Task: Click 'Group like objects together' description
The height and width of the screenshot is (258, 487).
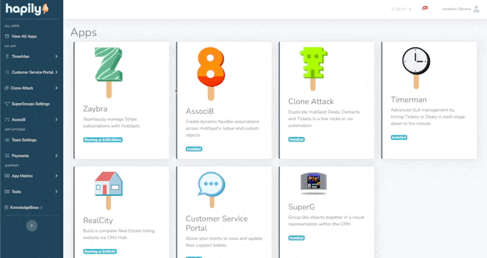Action: 326,220
